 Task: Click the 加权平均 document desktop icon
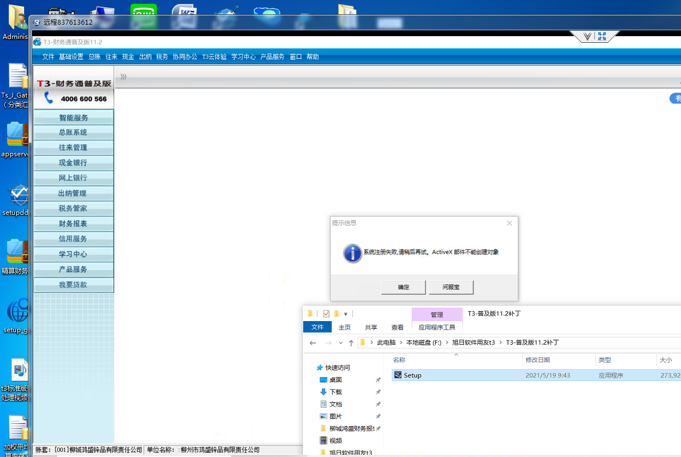(x=18, y=429)
